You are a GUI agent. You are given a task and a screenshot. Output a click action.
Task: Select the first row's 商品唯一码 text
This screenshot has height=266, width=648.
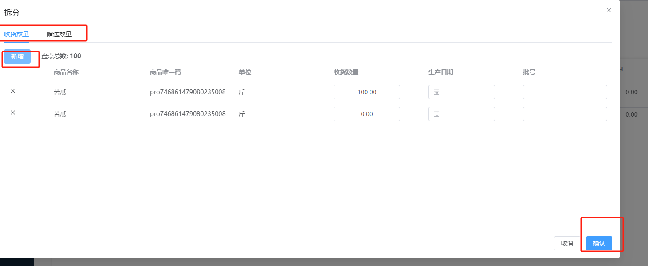point(188,92)
